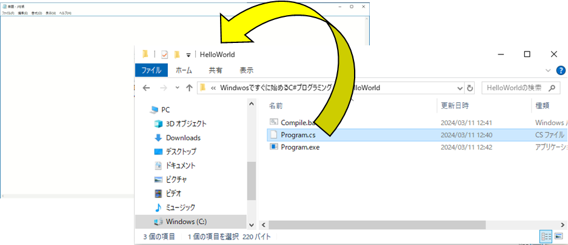Click the Program.cs file icon

[274, 135]
